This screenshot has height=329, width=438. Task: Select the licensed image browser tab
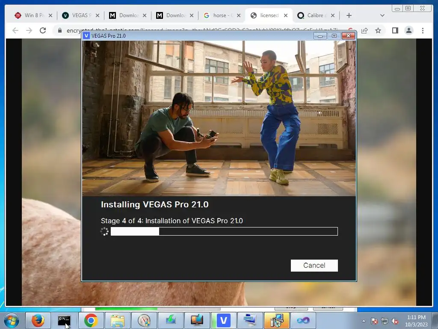tap(269, 15)
